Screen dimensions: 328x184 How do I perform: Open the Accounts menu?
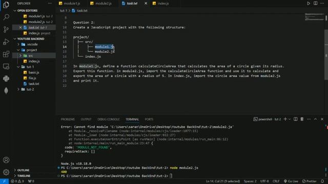point(6,160)
